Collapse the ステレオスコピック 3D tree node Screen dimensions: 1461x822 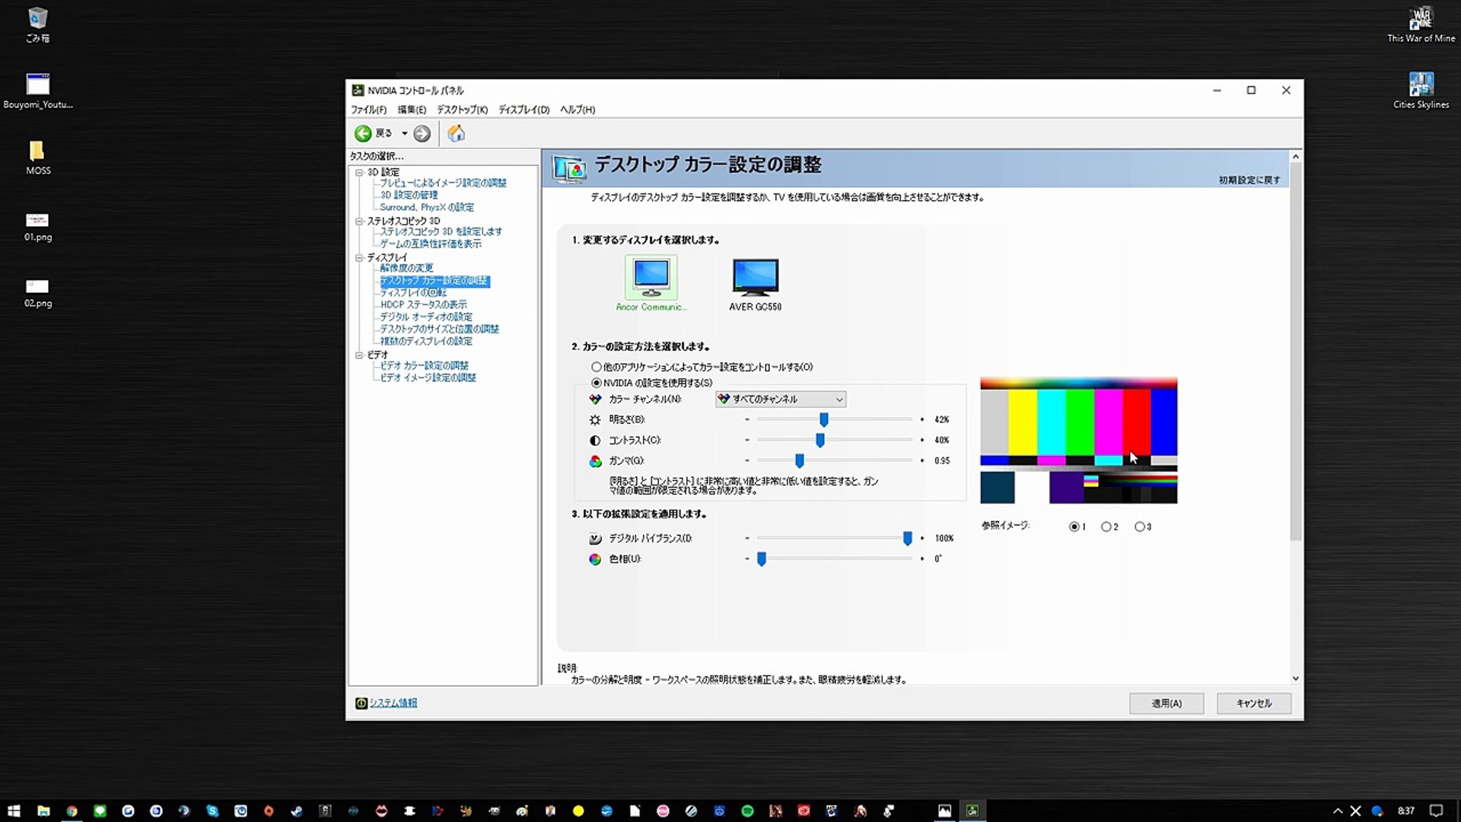tap(359, 221)
